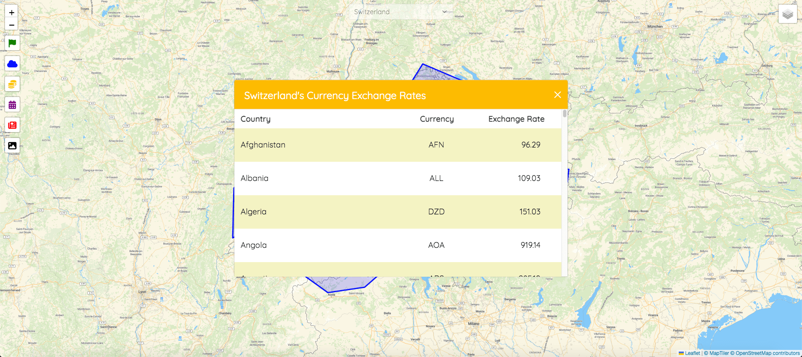Open the Leaflet attribution link
Screen dimensions: 802x357
click(x=692, y=353)
